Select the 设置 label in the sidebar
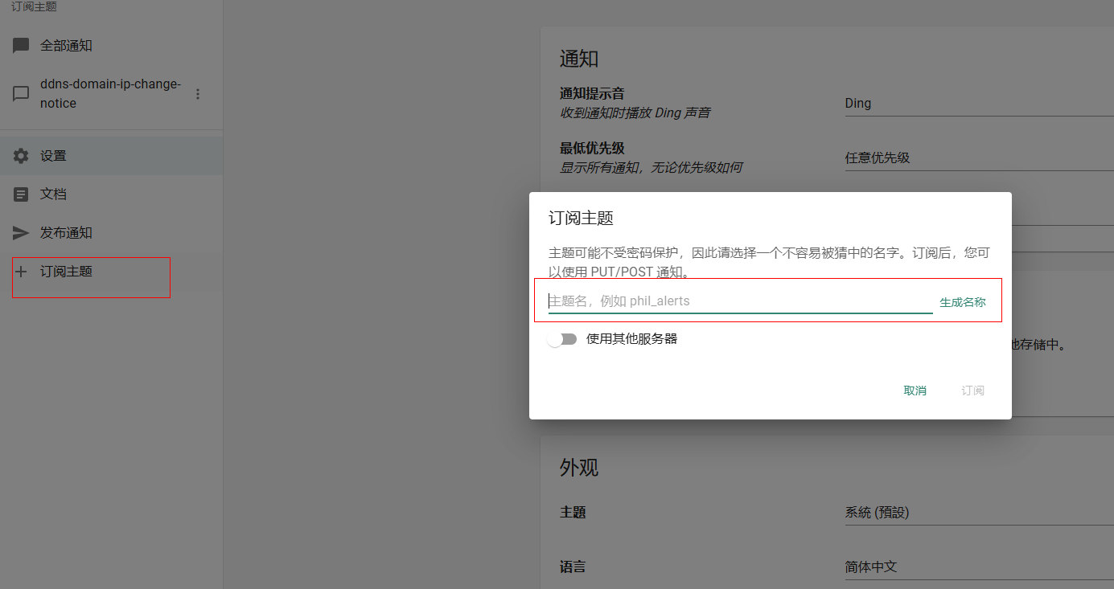Image resolution: width=1114 pixels, height=589 pixels. coord(54,156)
